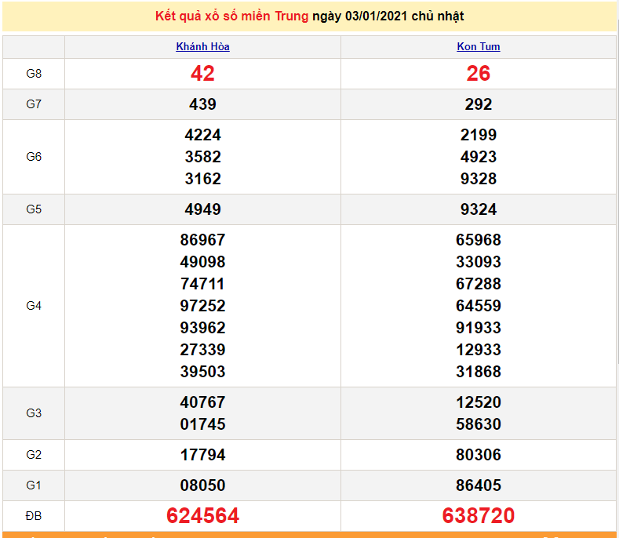Image resolution: width=619 pixels, height=538 pixels.
Task: Click the G4 row label
Action: click(x=34, y=306)
